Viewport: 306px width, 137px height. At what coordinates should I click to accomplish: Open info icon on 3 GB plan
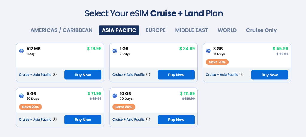point(241,75)
